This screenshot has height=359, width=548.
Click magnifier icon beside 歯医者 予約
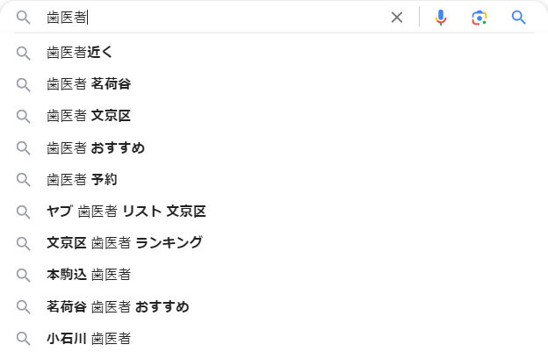pos(24,179)
